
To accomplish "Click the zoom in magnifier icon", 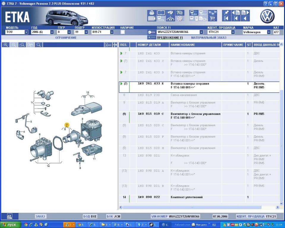I will [6, 45].
